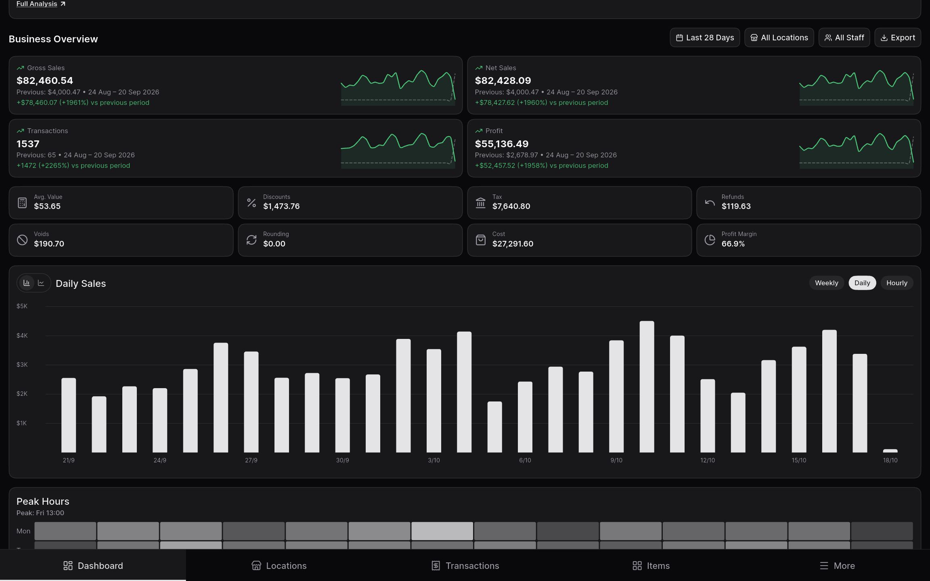Open the All Staff filter
930x581 pixels.
(844, 38)
